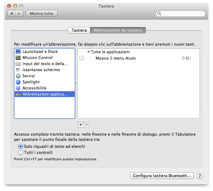Click the Mostra tutte button
The image size is (213, 191).
[x=41, y=13]
